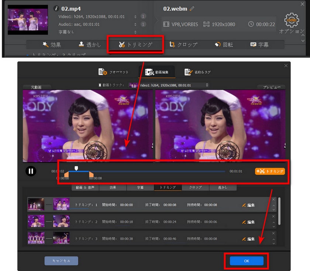Click start thumbnail of トリミング 2
Viewport: 310px width, 271px height.
pyautogui.click(x=36, y=221)
